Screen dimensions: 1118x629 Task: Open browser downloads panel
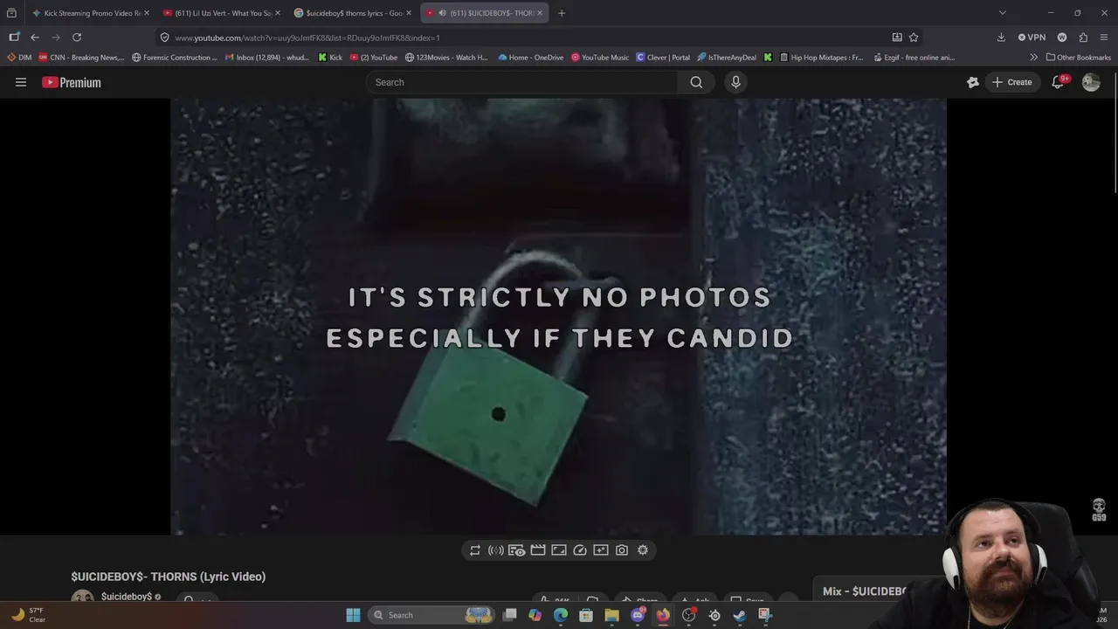1001,38
